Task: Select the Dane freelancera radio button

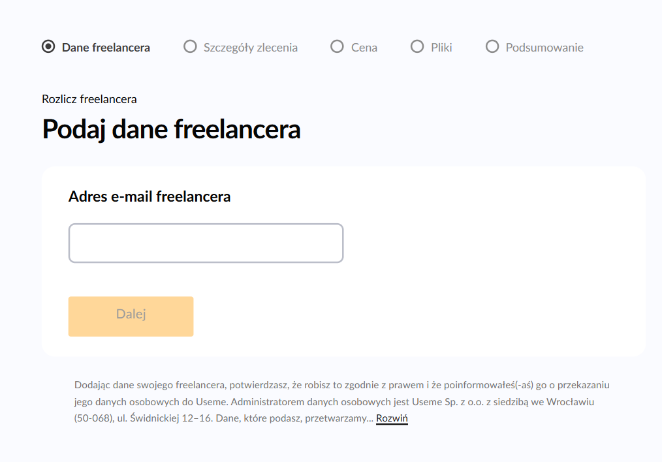Action: [48, 47]
